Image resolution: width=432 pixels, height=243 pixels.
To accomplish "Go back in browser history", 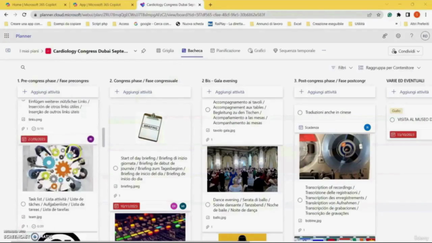I will (x=6, y=15).
